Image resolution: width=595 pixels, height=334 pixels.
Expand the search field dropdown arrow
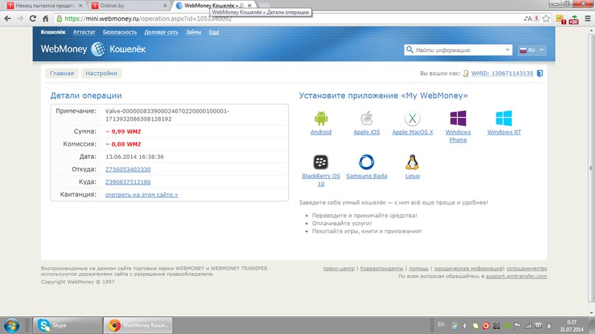coord(507,49)
